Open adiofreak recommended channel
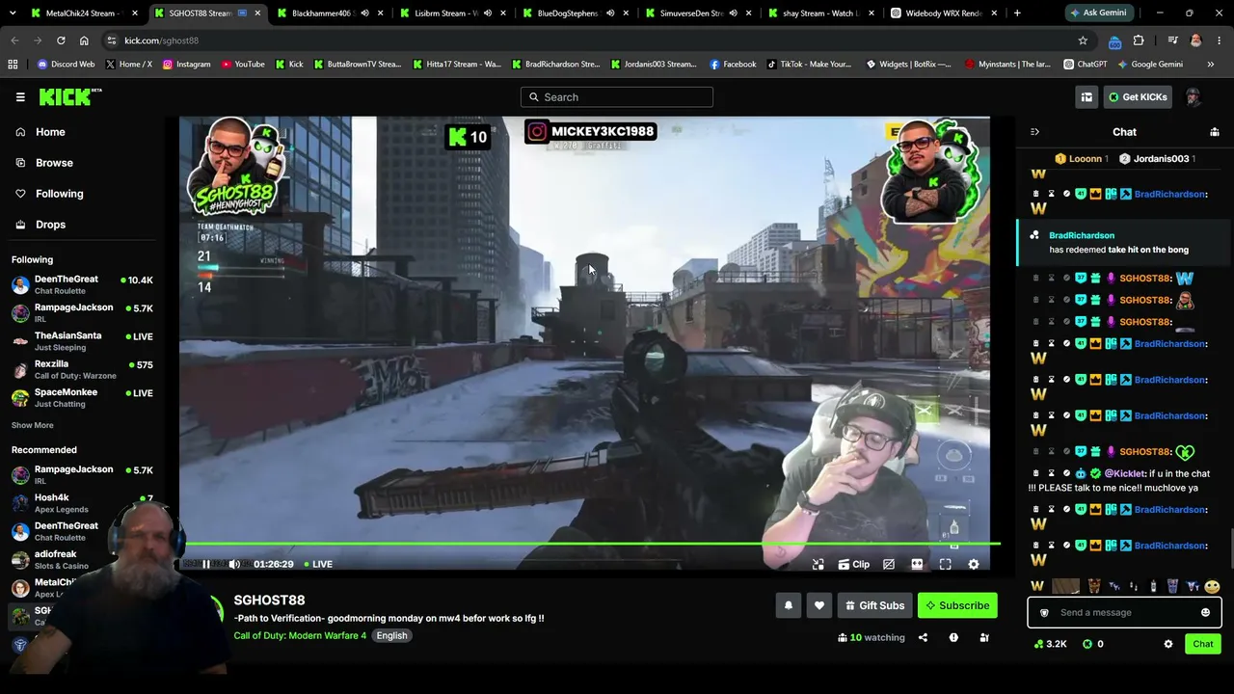 82,559
